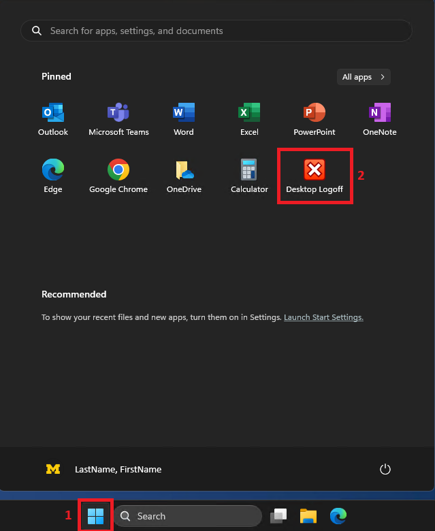Open Task View from the taskbar
Screen dimensions: 435x531
coord(278,516)
